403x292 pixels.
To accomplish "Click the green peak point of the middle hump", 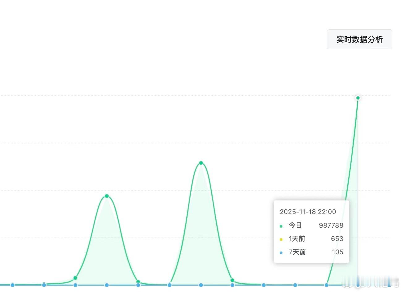I will tap(201, 163).
